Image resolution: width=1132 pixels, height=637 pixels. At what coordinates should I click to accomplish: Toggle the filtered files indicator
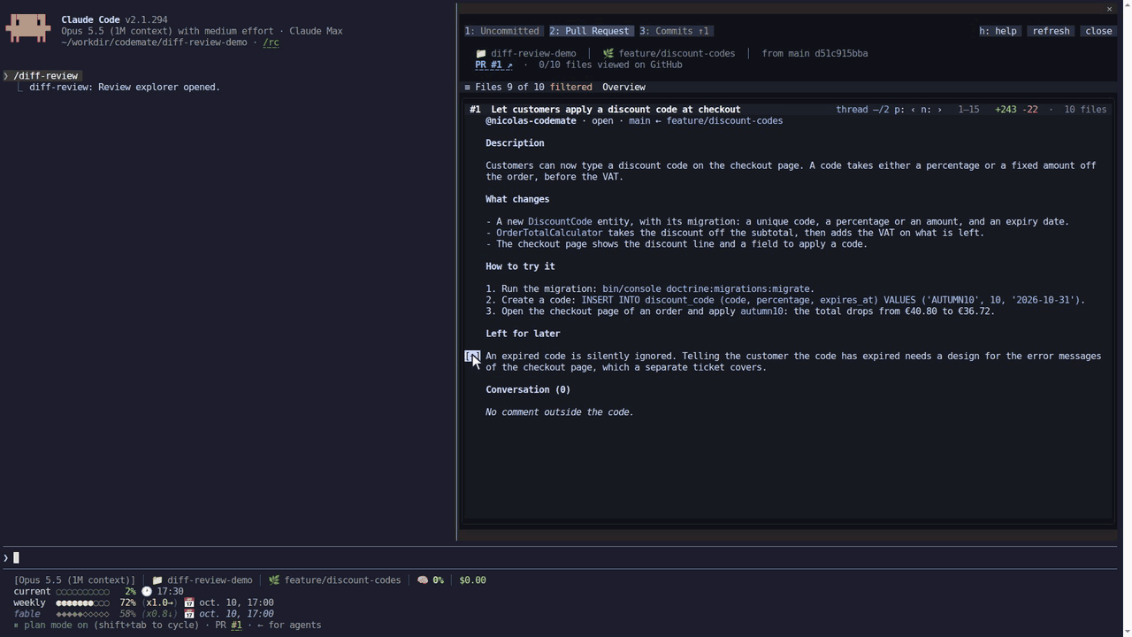pyautogui.click(x=570, y=87)
